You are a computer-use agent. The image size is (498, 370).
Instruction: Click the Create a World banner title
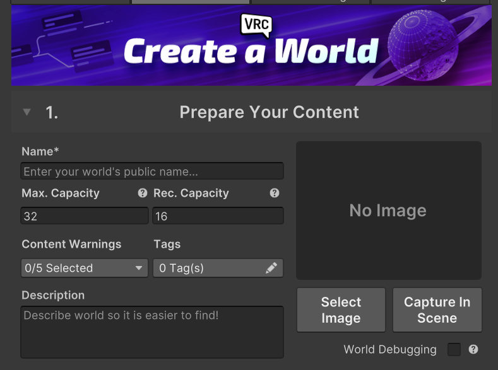251,52
